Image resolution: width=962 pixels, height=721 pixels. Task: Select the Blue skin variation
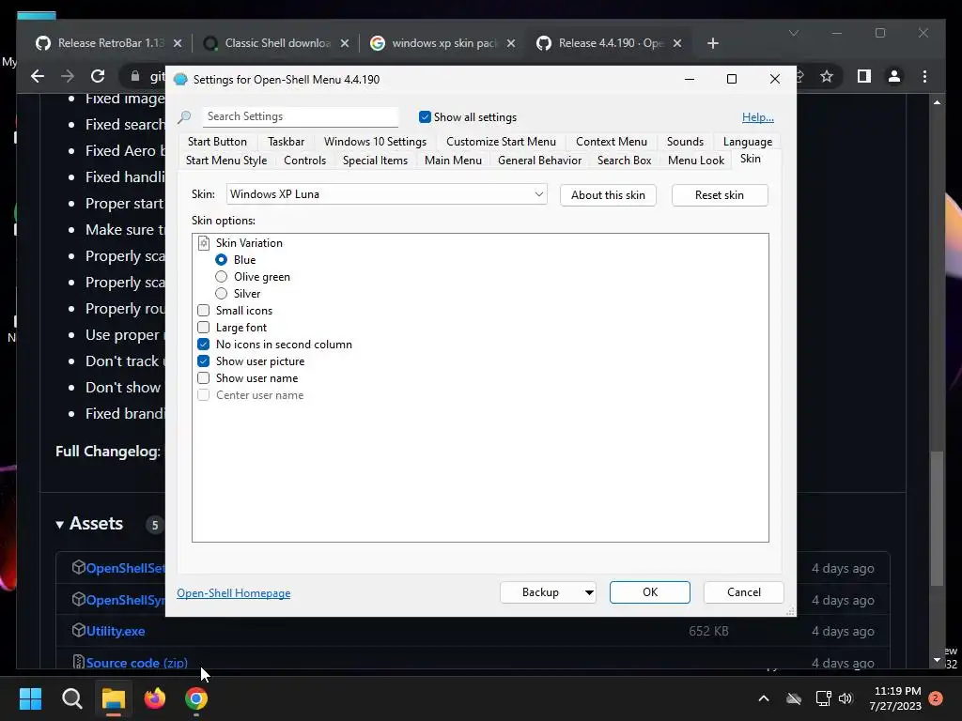222,260
